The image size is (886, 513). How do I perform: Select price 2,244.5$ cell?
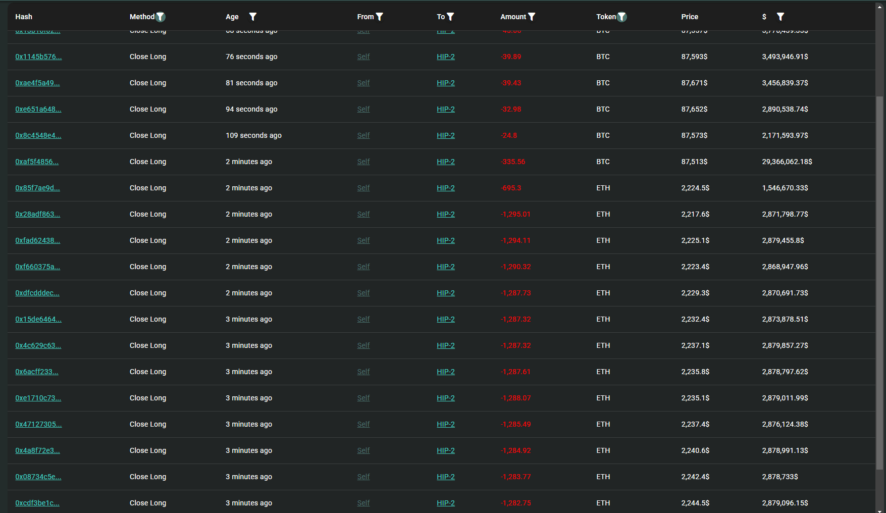(x=695, y=503)
